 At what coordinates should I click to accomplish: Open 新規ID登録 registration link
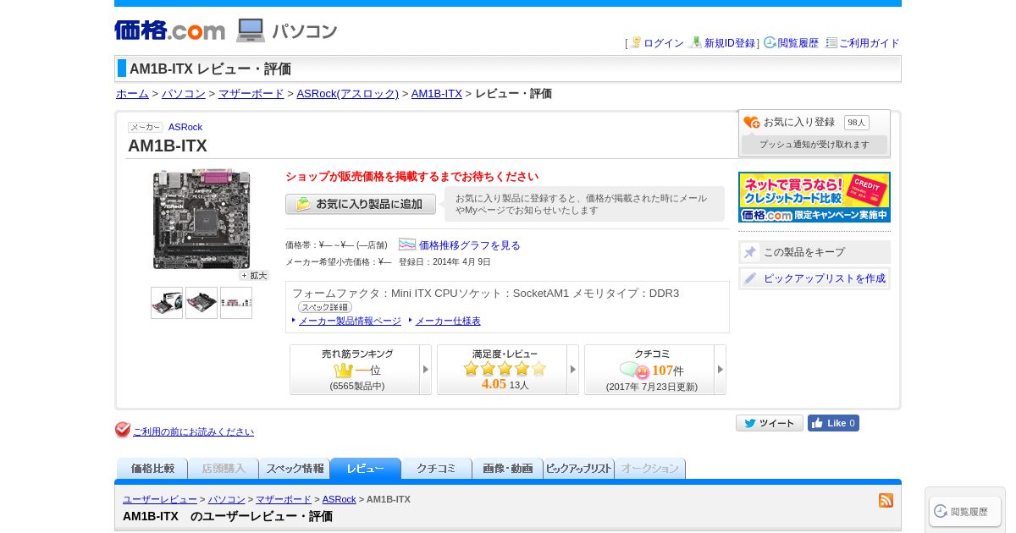click(x=730, y=43)
